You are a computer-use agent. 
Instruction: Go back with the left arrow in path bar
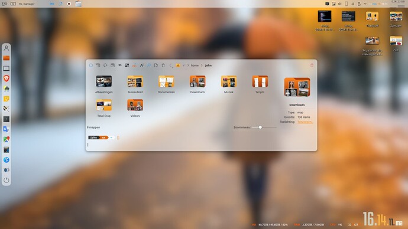click(171, 66)
